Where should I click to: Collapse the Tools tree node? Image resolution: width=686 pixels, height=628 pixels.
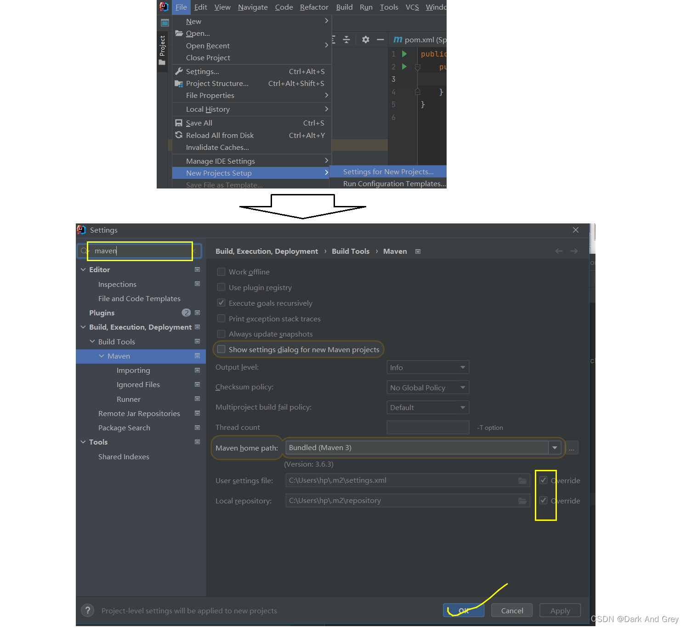(83, 442)
